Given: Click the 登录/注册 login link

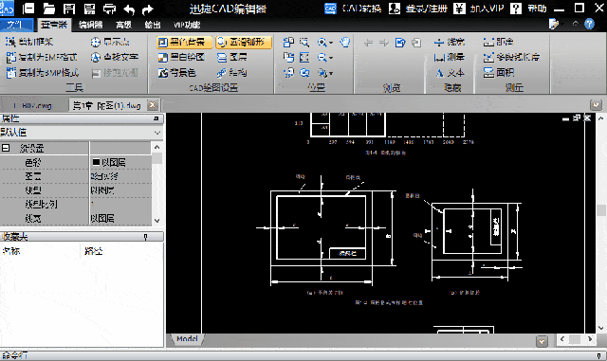Looking at the screenshot, I should click(418, 9).
